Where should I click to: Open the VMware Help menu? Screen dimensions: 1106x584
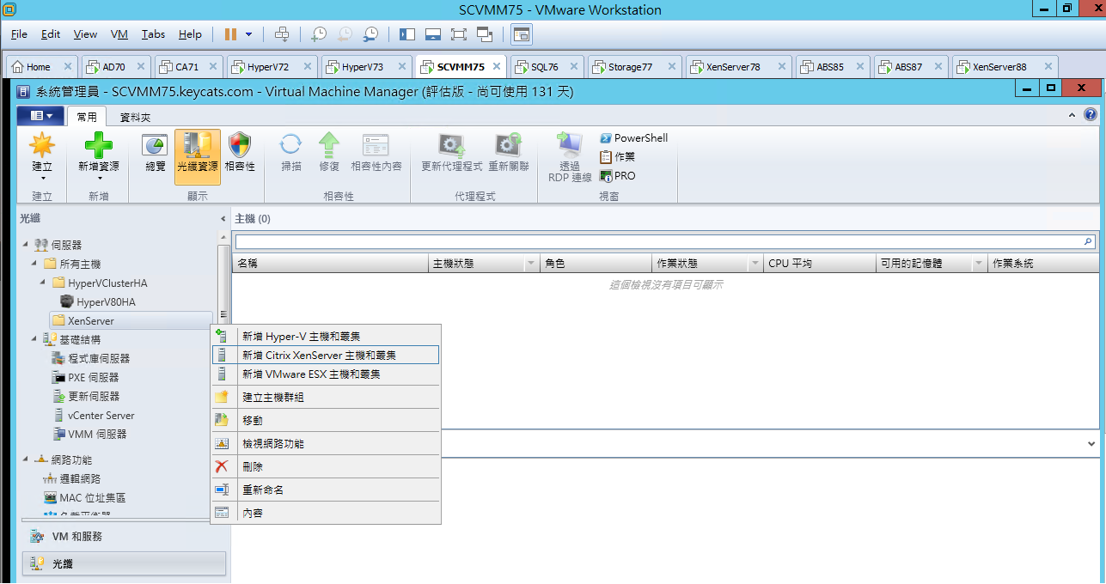[190, 34]
